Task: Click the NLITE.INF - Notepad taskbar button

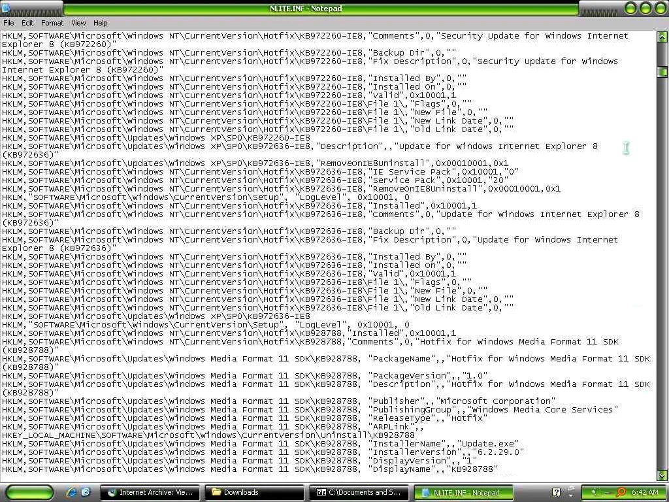Action: click(x=463, y=493)
